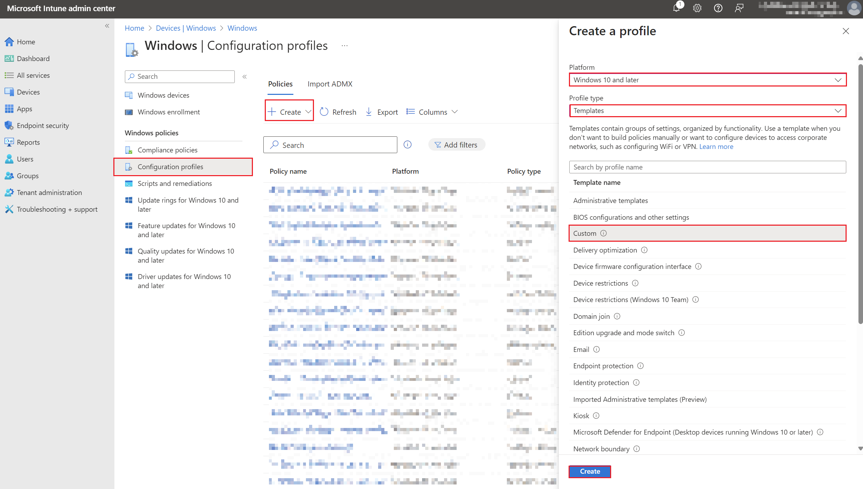Open Windows devices menu item

pos(163,95)
